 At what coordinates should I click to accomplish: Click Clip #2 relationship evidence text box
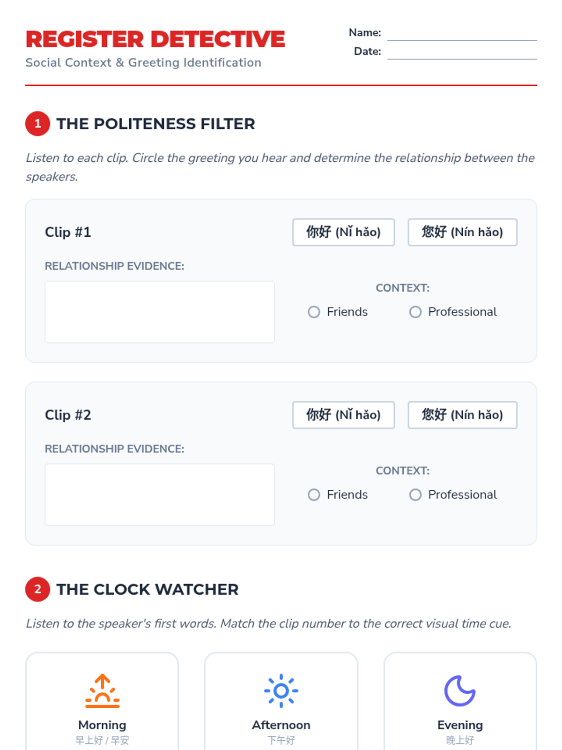[160, 495]
